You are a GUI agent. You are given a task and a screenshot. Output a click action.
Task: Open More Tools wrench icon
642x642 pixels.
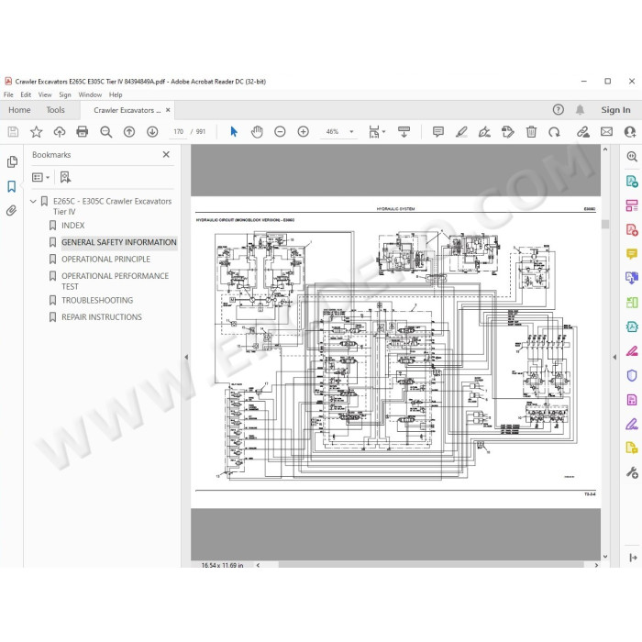click(x=632, y=472)
